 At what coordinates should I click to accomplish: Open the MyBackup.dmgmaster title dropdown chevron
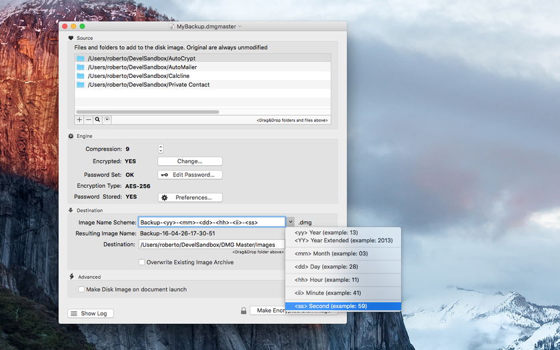click(239, 27)
